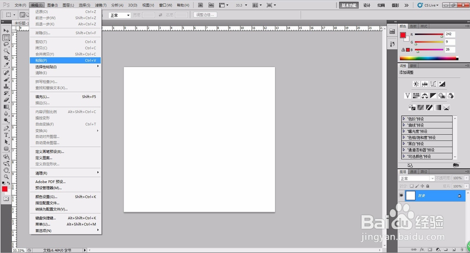Add a Levels adjustment
This screenshot has height=253, width=470.
[425, 84]
